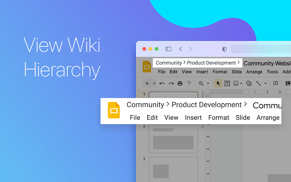Open Slide menu in the small browser menu bar
Viewport: 291px width, 182px height.
point(236,72)
